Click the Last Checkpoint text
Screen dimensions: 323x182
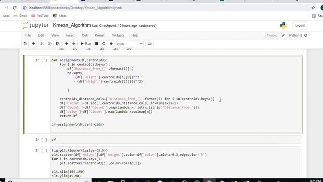click(x=115, y=26)
